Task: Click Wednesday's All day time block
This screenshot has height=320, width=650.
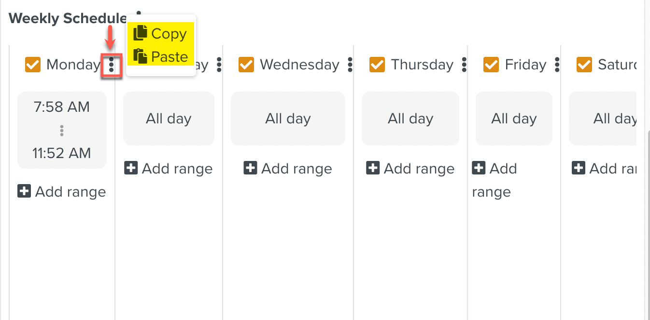Action: 288,119
